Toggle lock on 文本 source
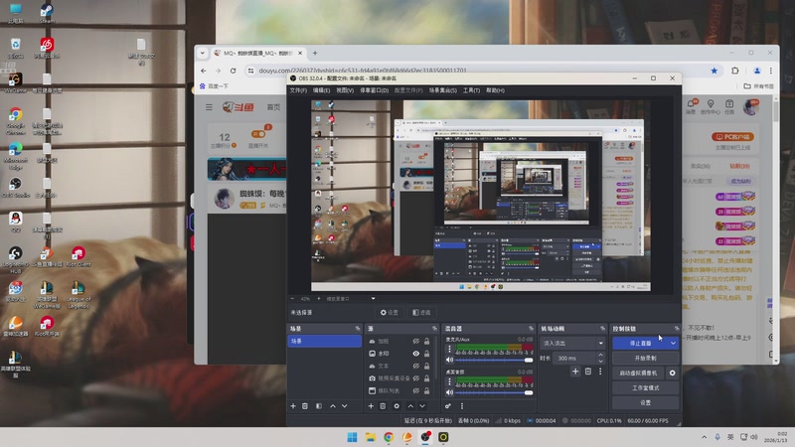 [x=427, y=366]
